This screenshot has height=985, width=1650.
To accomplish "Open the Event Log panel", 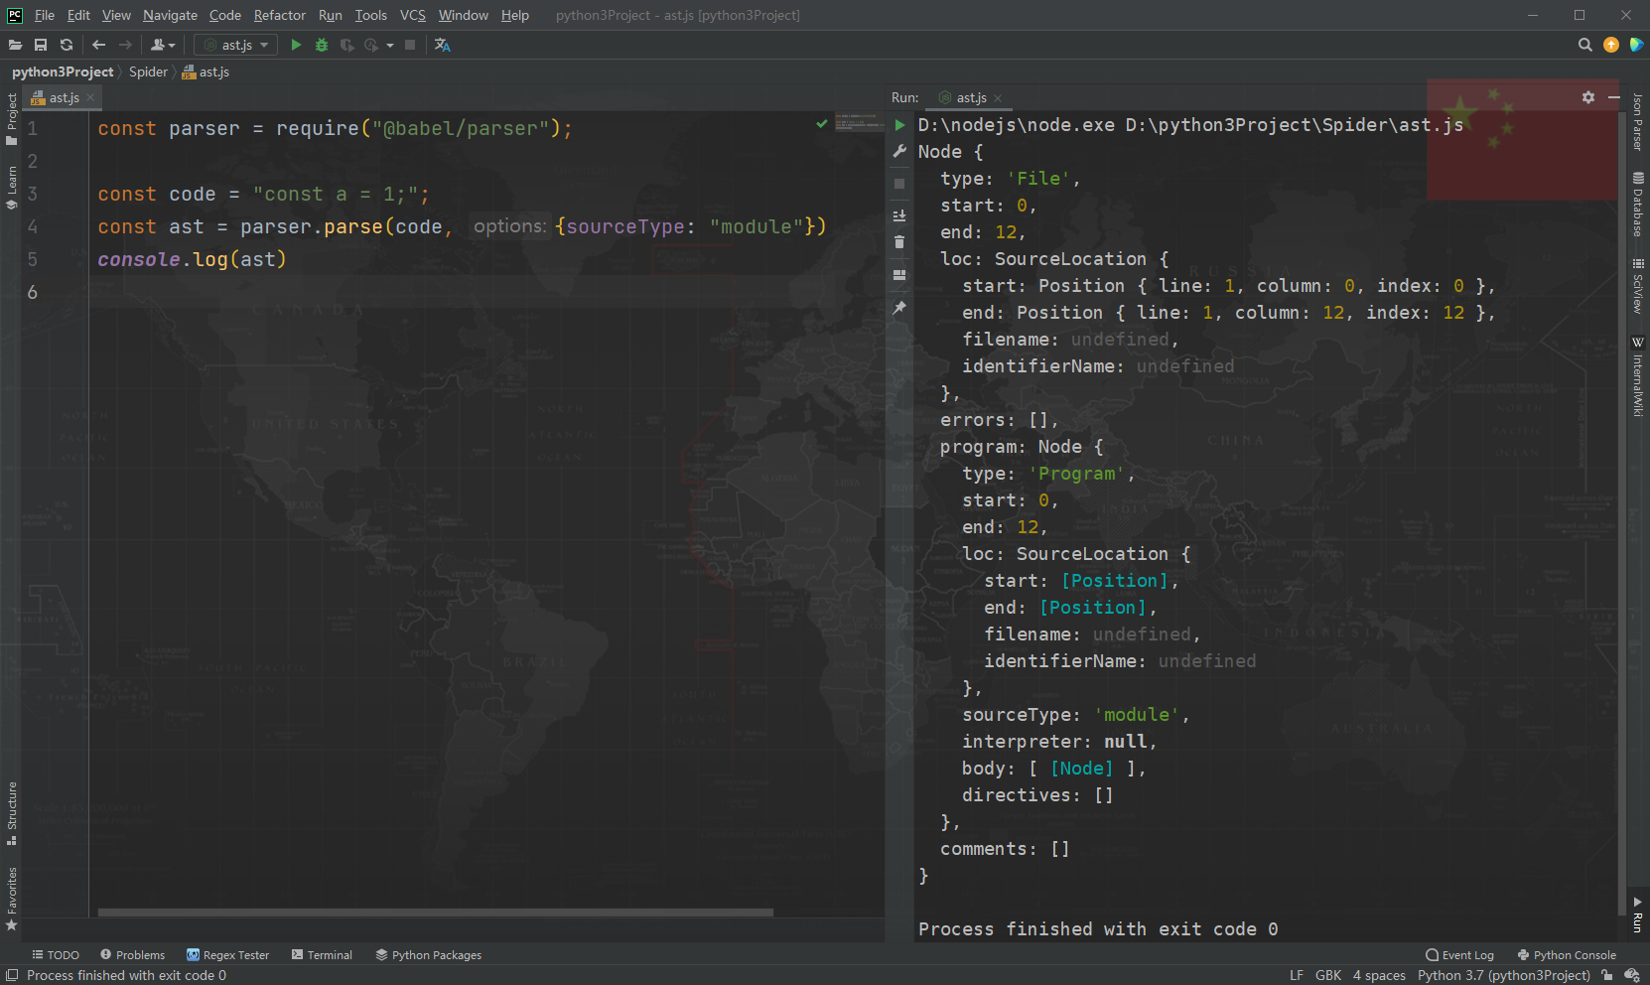I will coord(1459,955).
